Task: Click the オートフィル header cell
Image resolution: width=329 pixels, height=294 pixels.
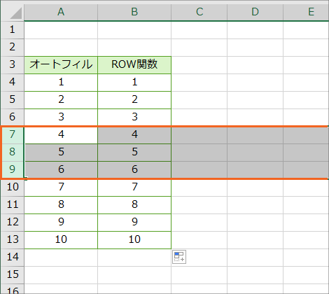Action: pyautogui.click(x=61, y=65)
